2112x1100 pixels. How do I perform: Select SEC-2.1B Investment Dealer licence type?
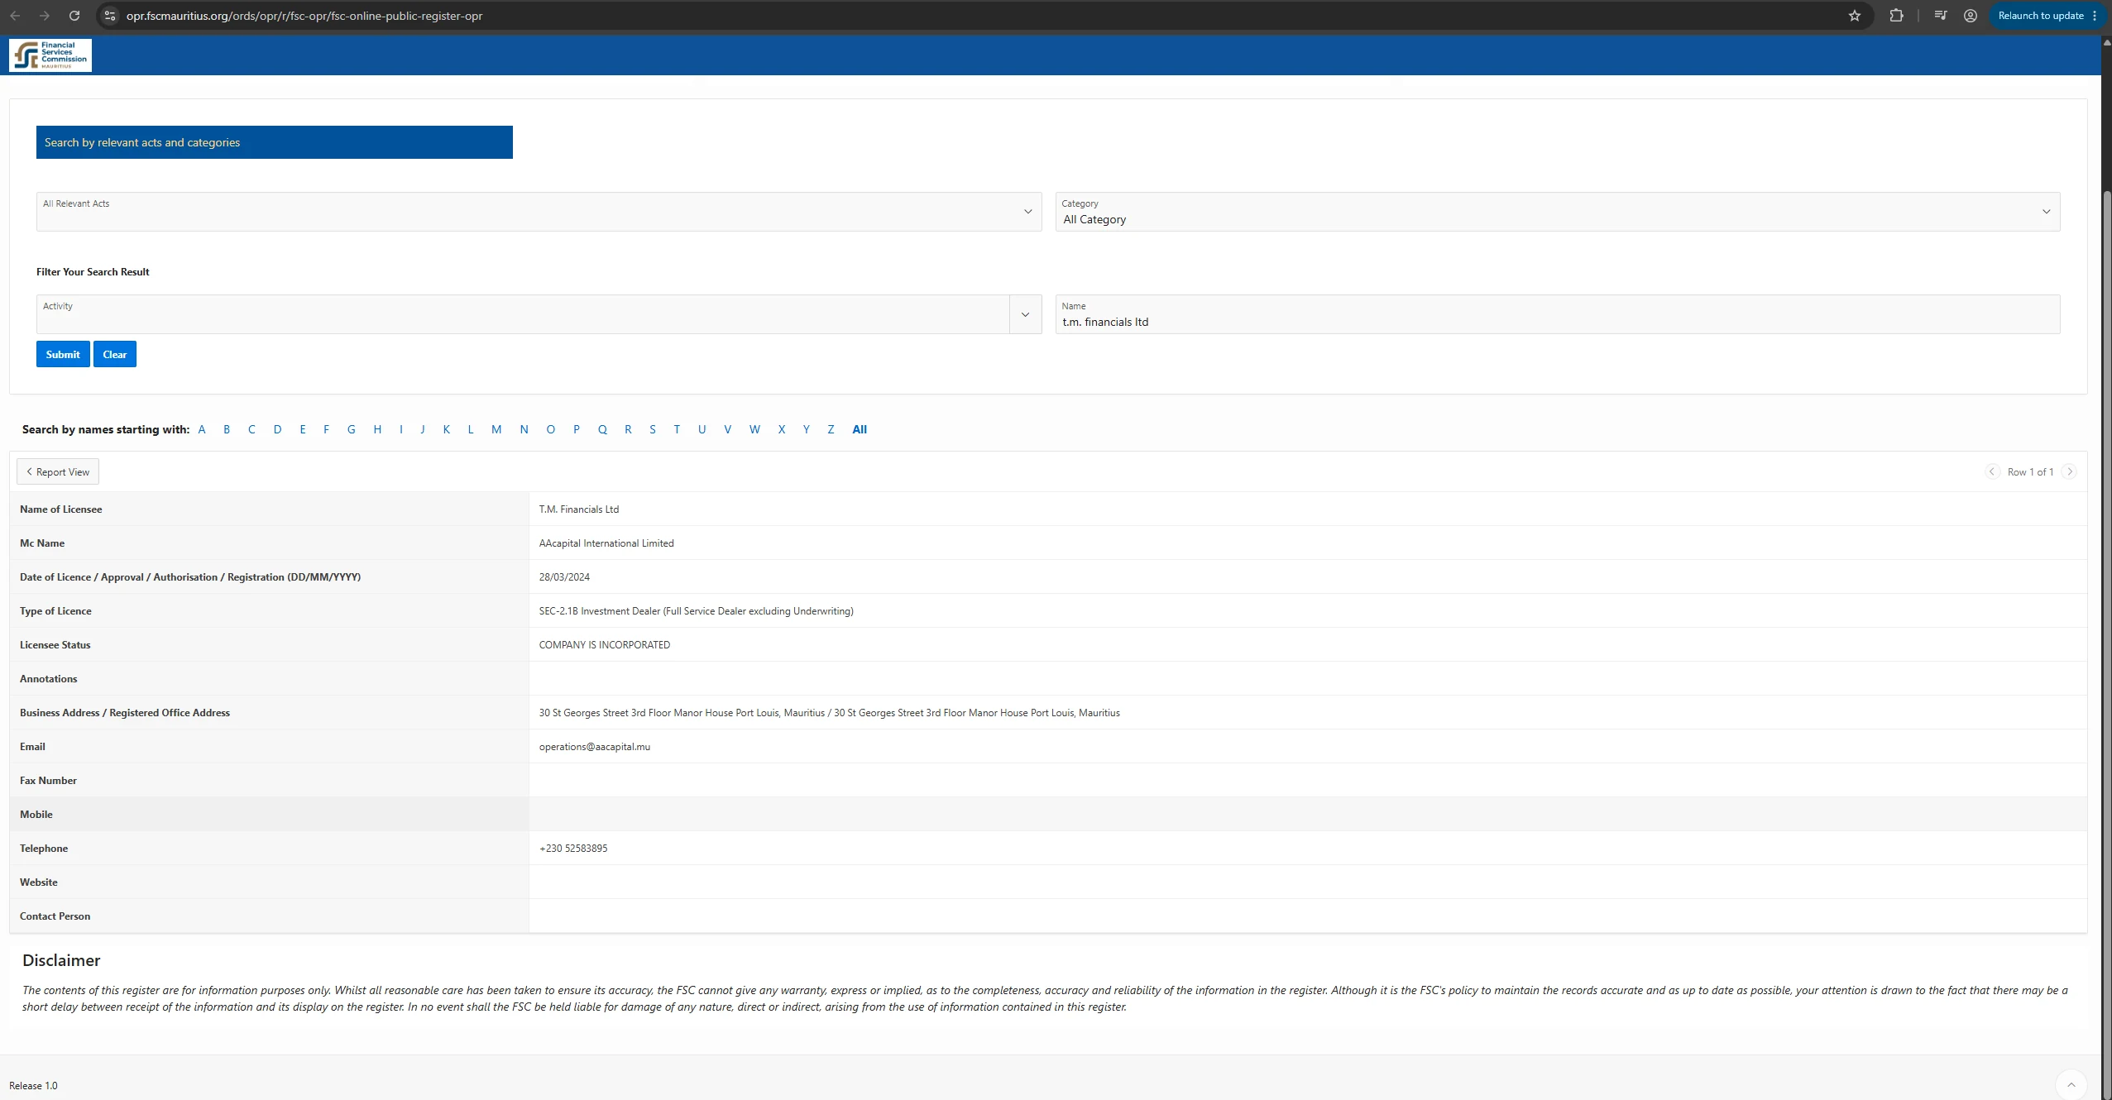point(696,611)
